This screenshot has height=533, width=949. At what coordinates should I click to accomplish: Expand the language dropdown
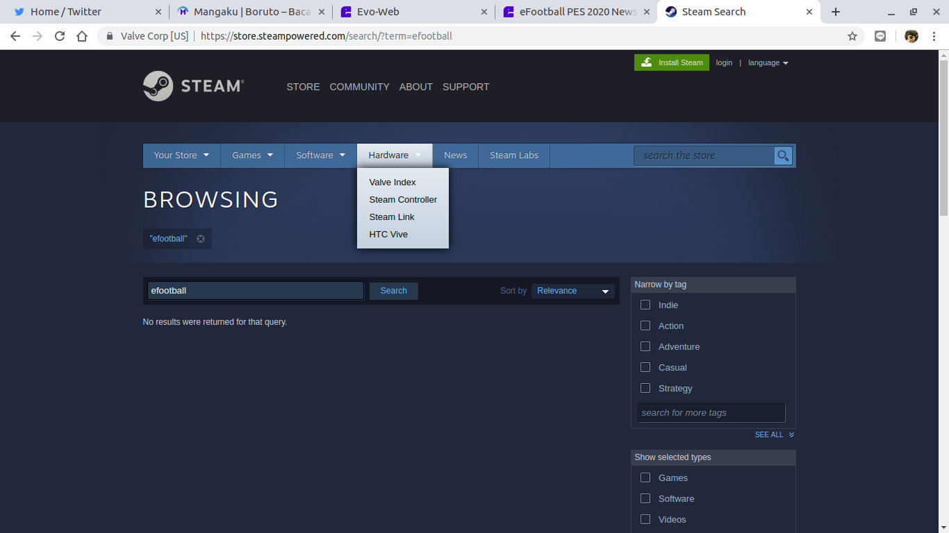point(768,62)
